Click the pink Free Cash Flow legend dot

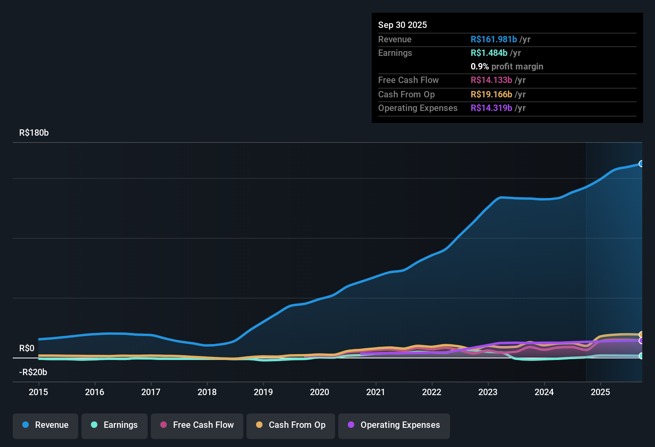click(163, 425)
